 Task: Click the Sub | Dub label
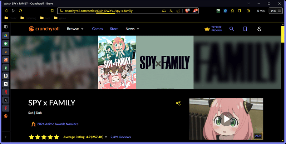click(x=35, y=113)
